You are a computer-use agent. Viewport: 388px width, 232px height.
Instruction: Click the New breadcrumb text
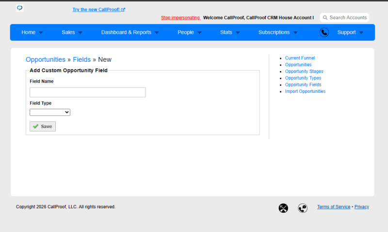pos(105,59)
